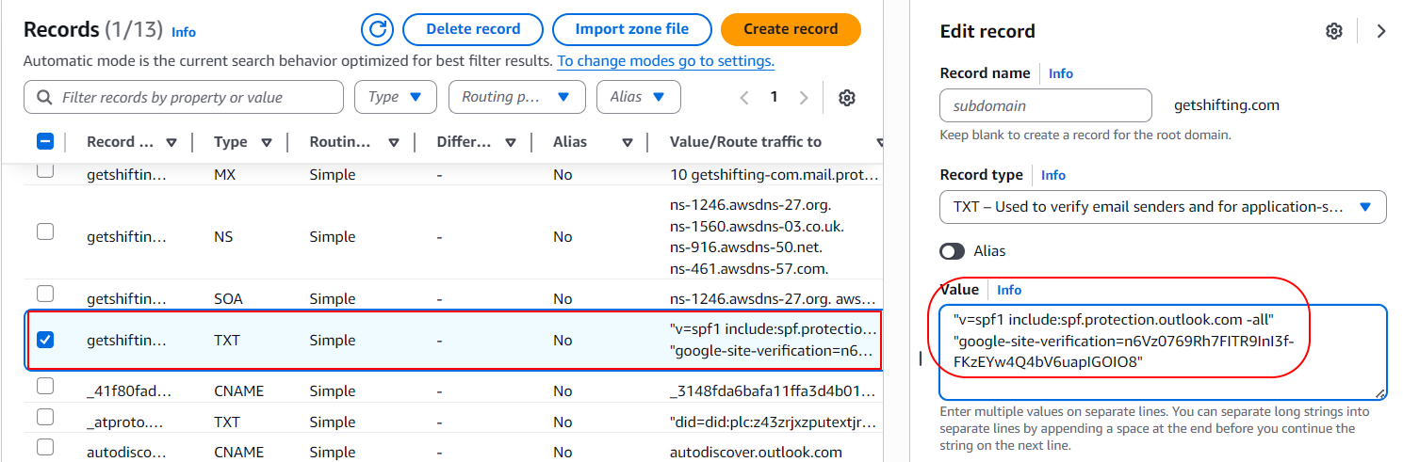This screenshot has width=1403, height=462.
Task: Select the SOA record checkbox
Action: coord(45,294)
